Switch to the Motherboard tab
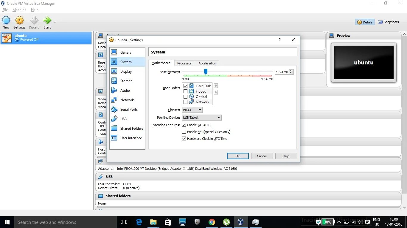The width and height of the screenshot is (407, 228). (x=161, y=63)
